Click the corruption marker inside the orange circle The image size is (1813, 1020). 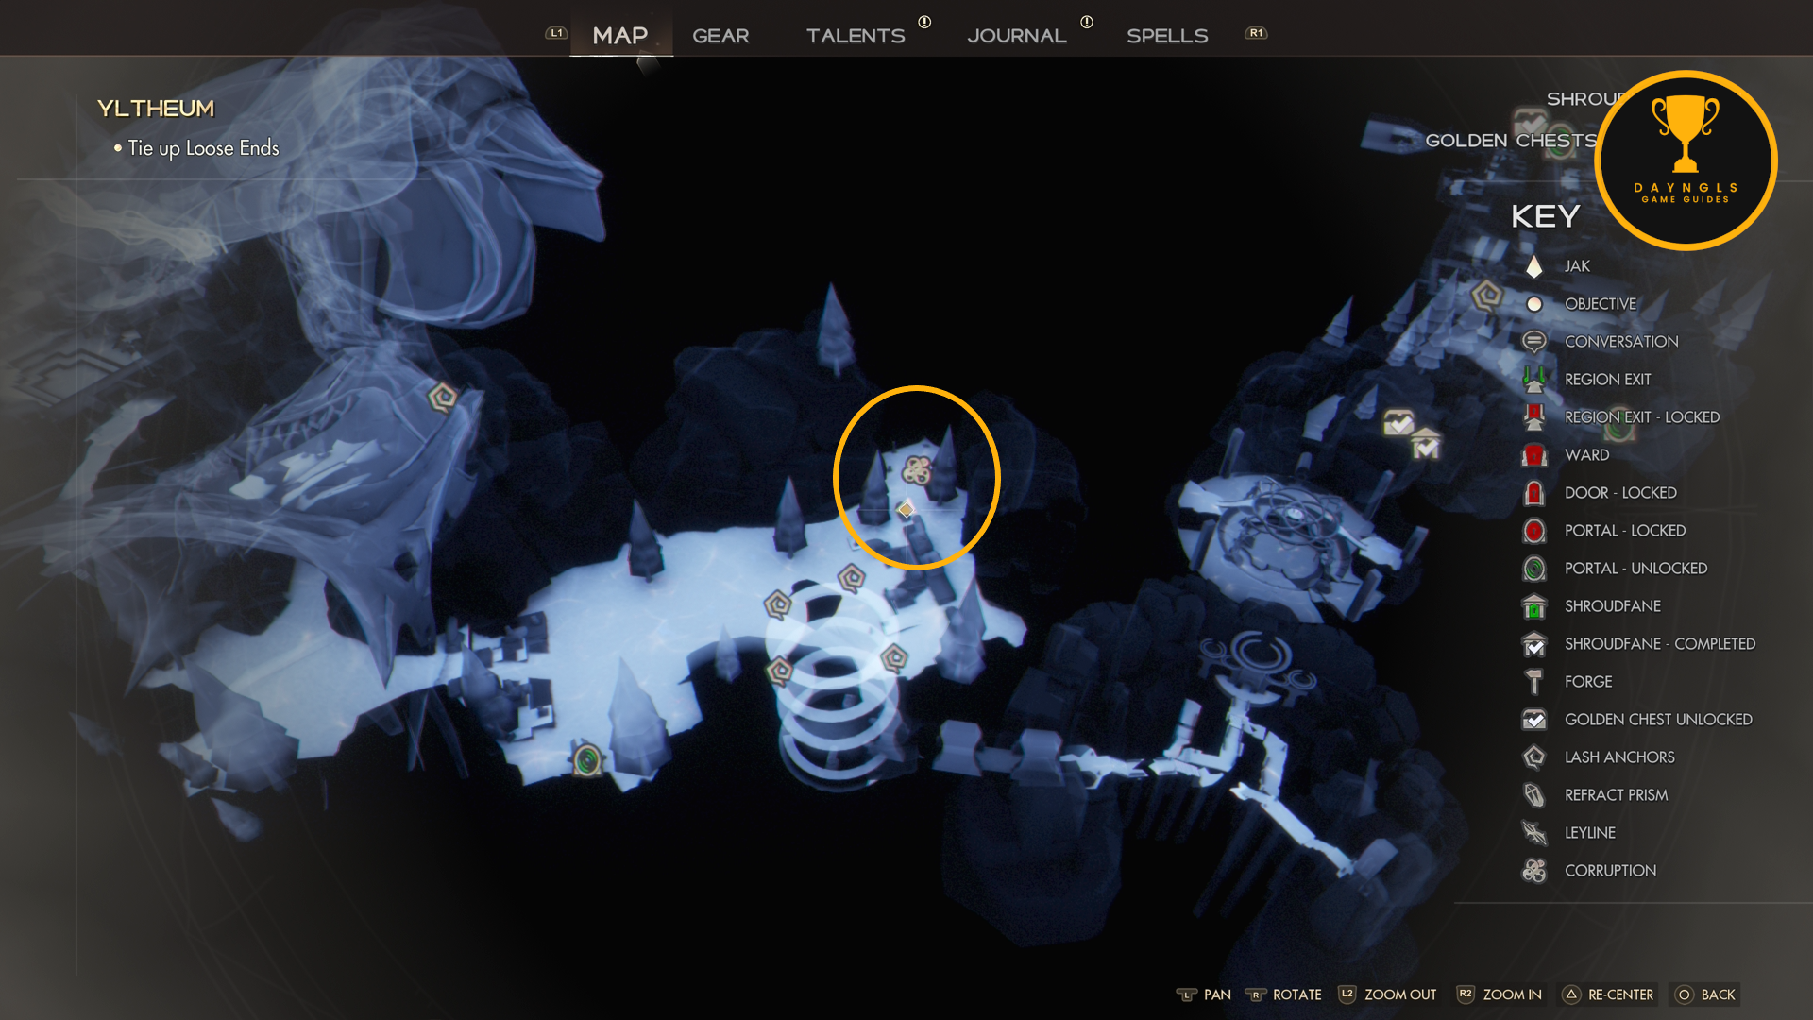click(917, 469)
